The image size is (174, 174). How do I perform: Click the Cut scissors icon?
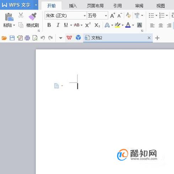[x=21, y=15]
